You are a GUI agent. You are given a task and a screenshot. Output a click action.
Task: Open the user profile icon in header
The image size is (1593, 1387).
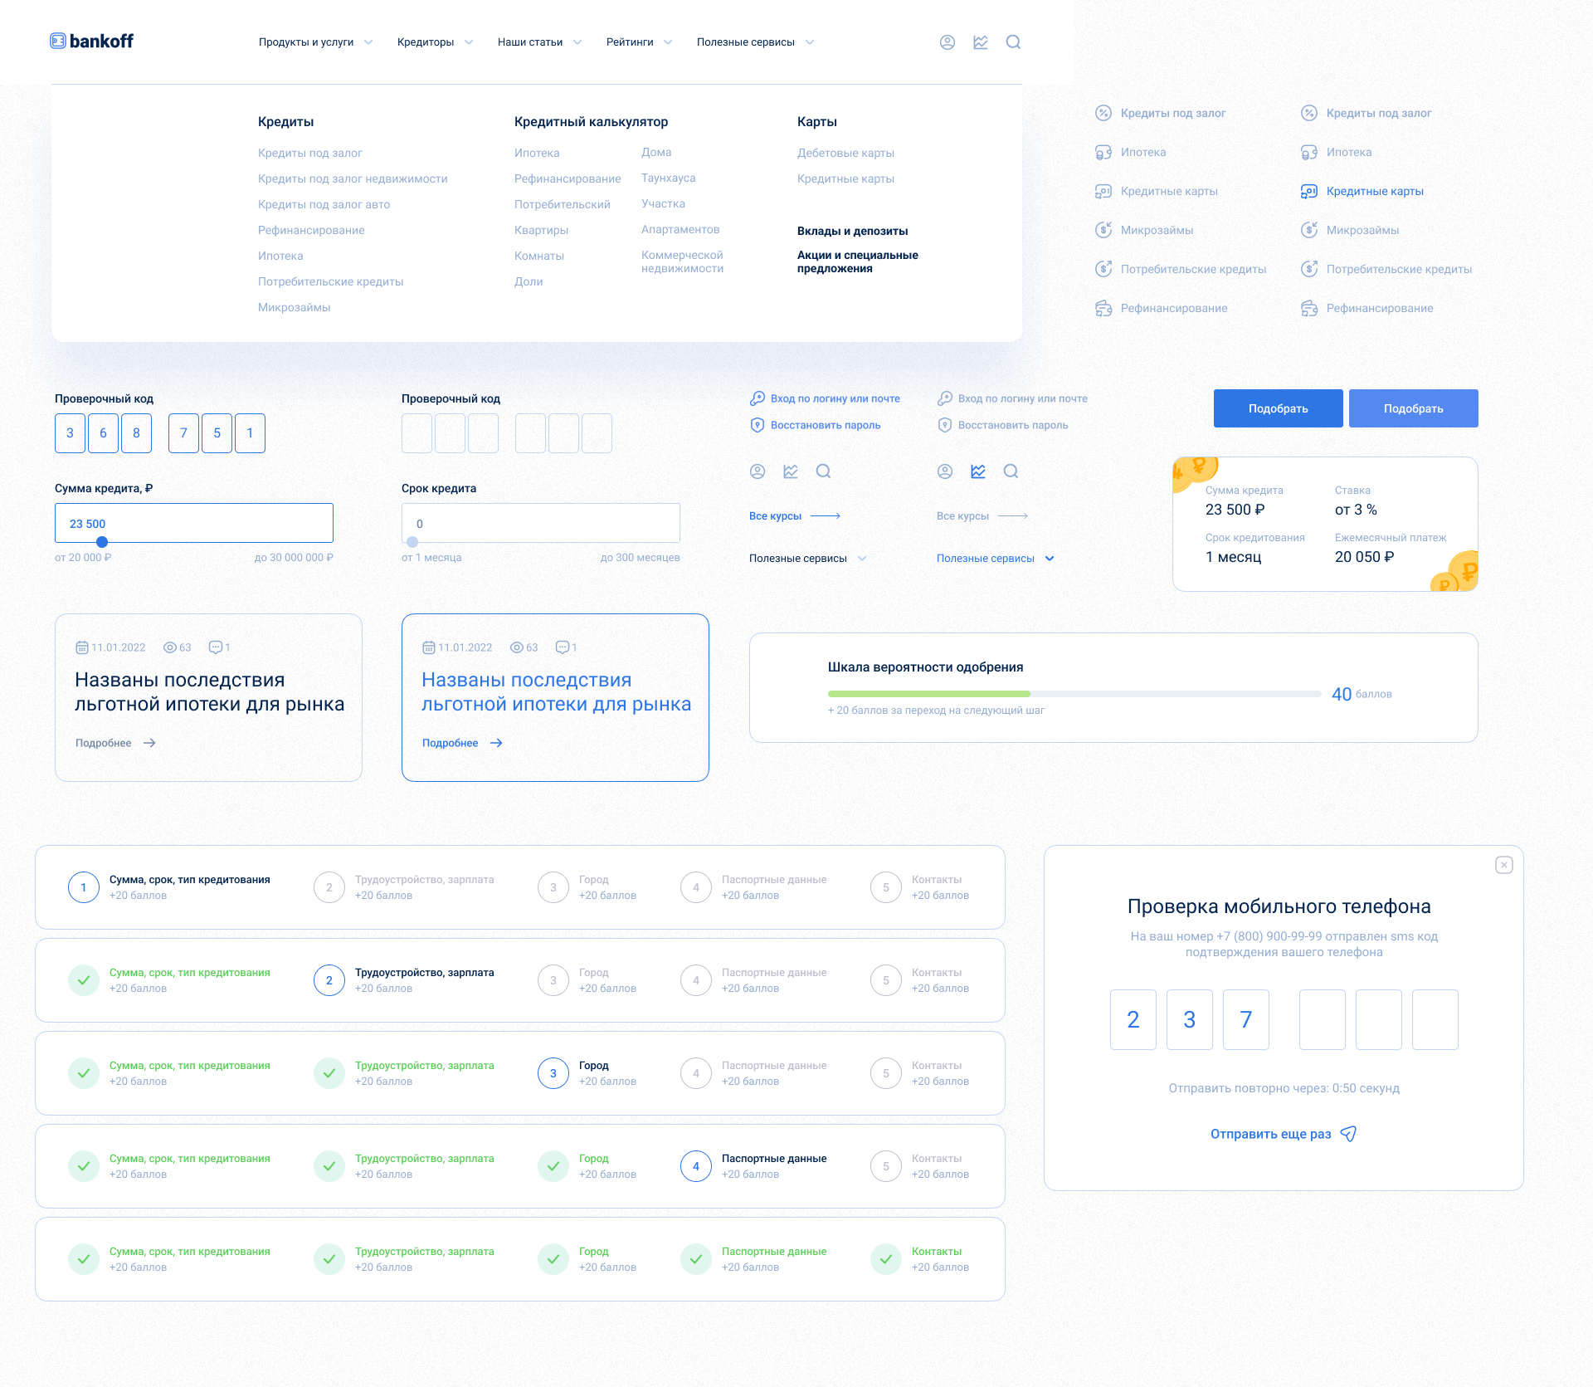point(947,42)
